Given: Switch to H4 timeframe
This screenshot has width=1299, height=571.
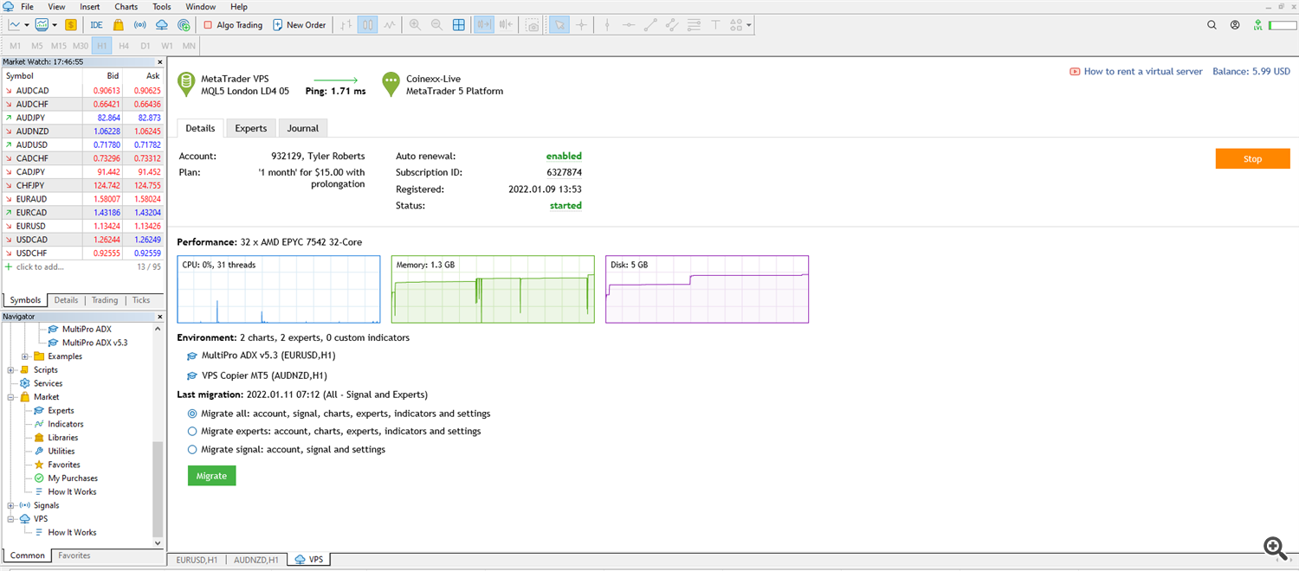Looking at the screenshot, I should point(124,46).
